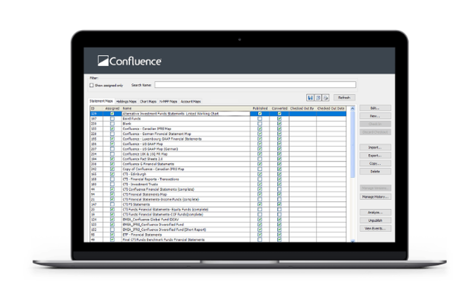The image size is (465, 297).
Task: Click the scrollbar up arrow of the table
Action: [352, 109]
